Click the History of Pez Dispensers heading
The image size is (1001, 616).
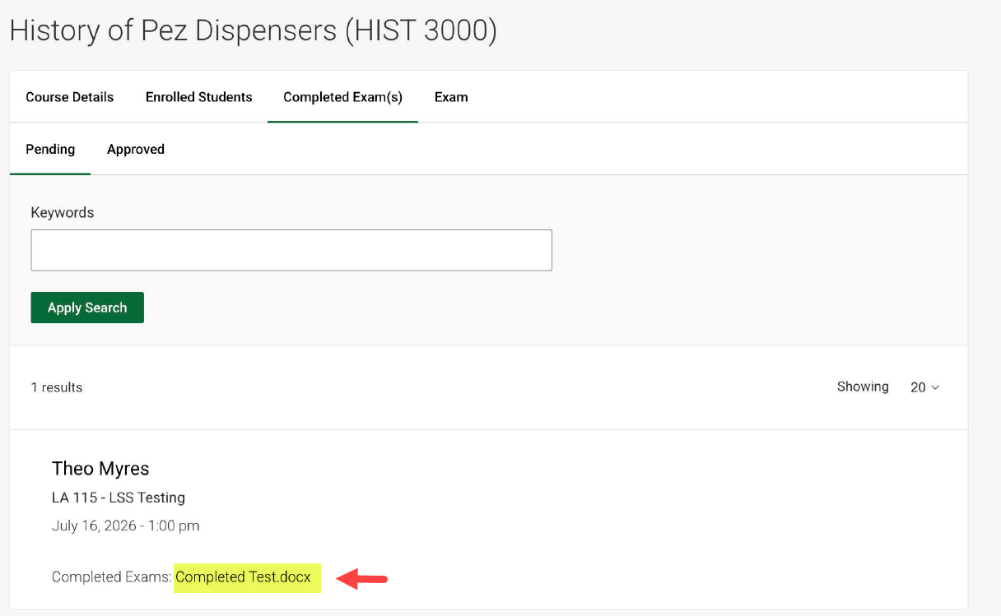[253, 30]
